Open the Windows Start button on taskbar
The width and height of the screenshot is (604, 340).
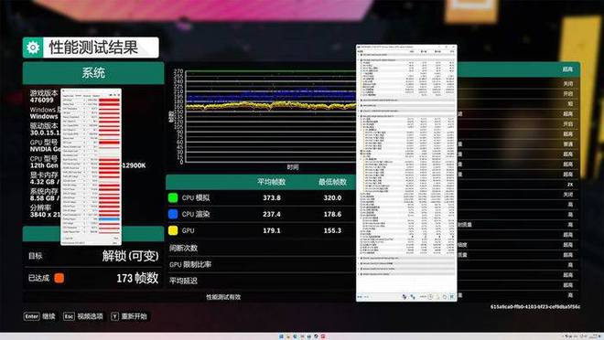coord(281,336)
